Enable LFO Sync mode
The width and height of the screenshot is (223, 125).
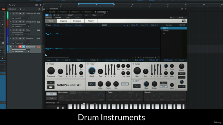[x=163, y=83]
